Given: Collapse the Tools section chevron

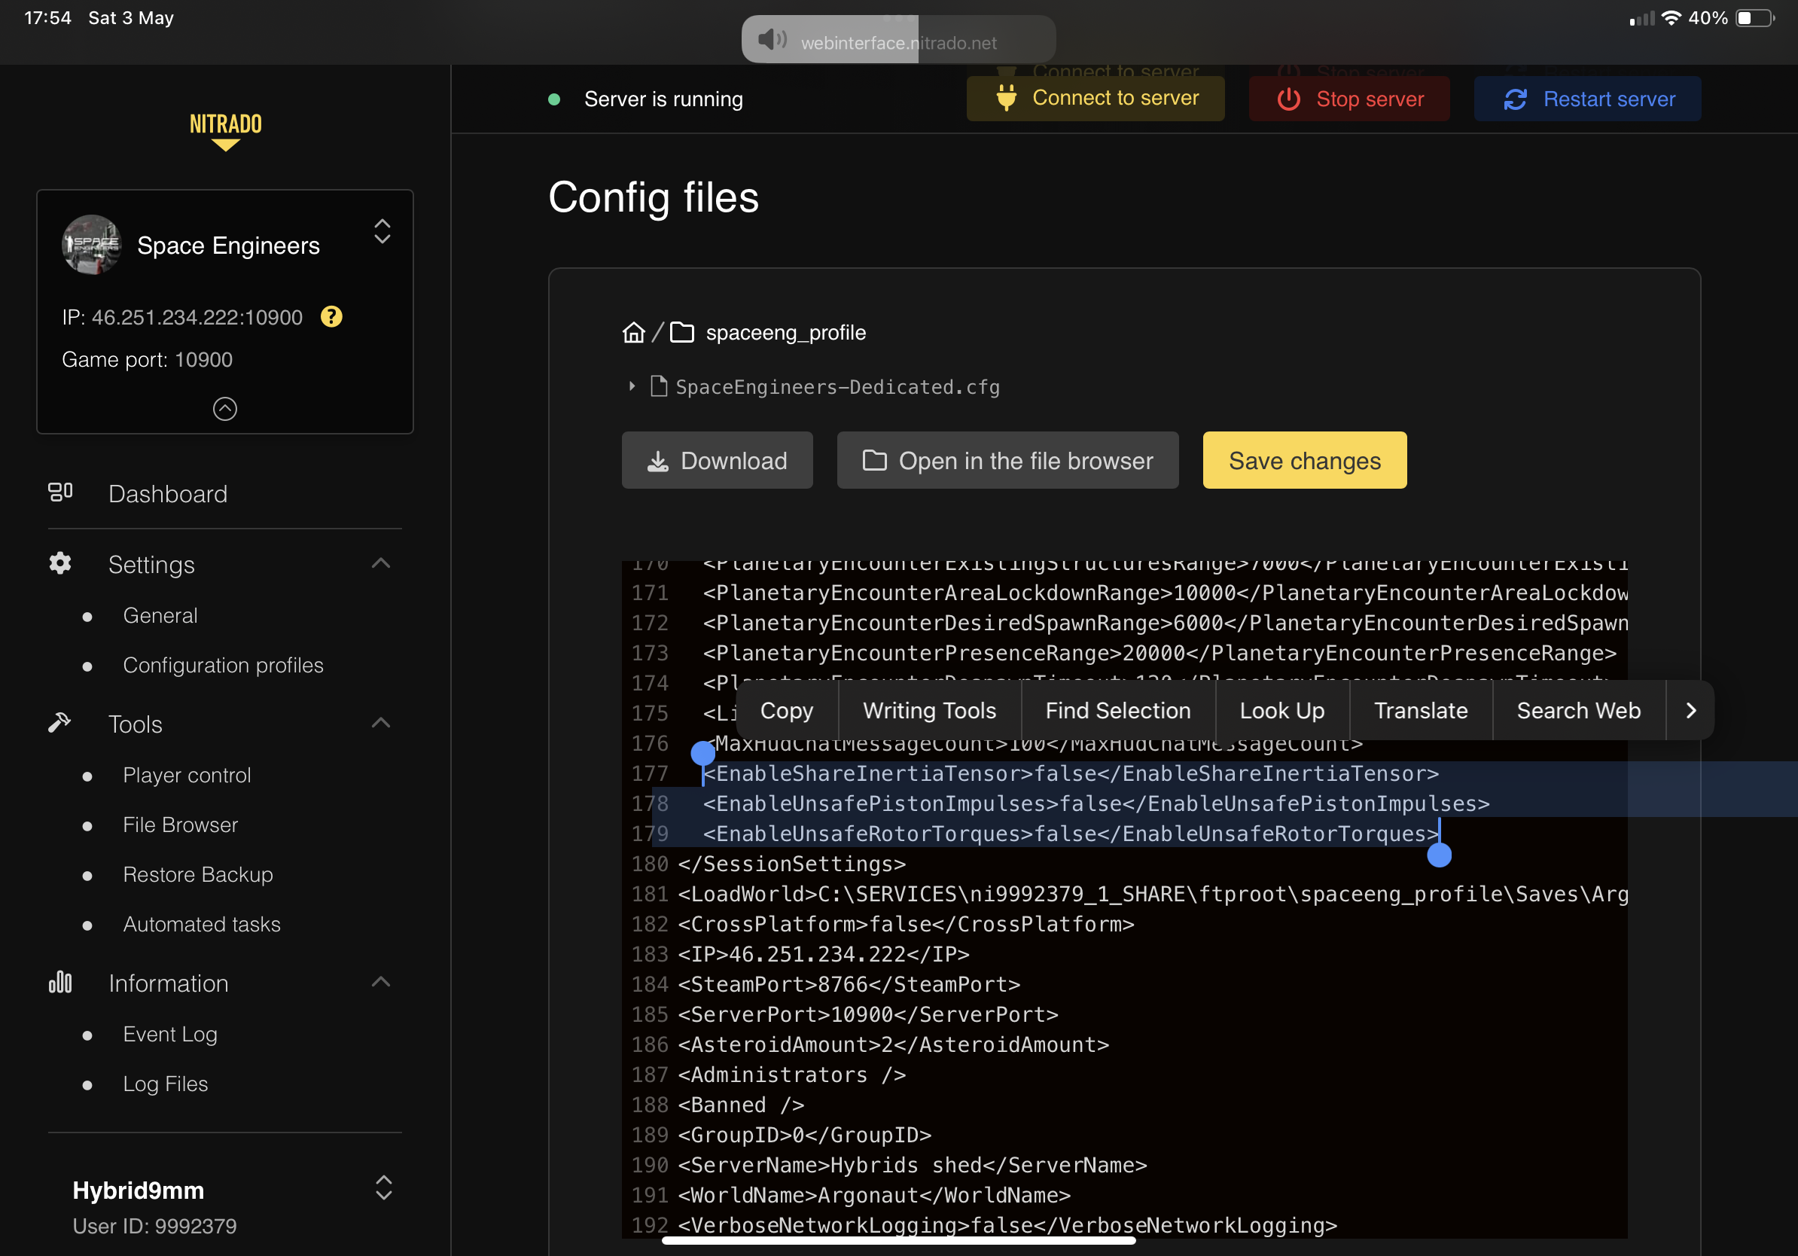Looking at the screenshot, I should tap(380, 723).
